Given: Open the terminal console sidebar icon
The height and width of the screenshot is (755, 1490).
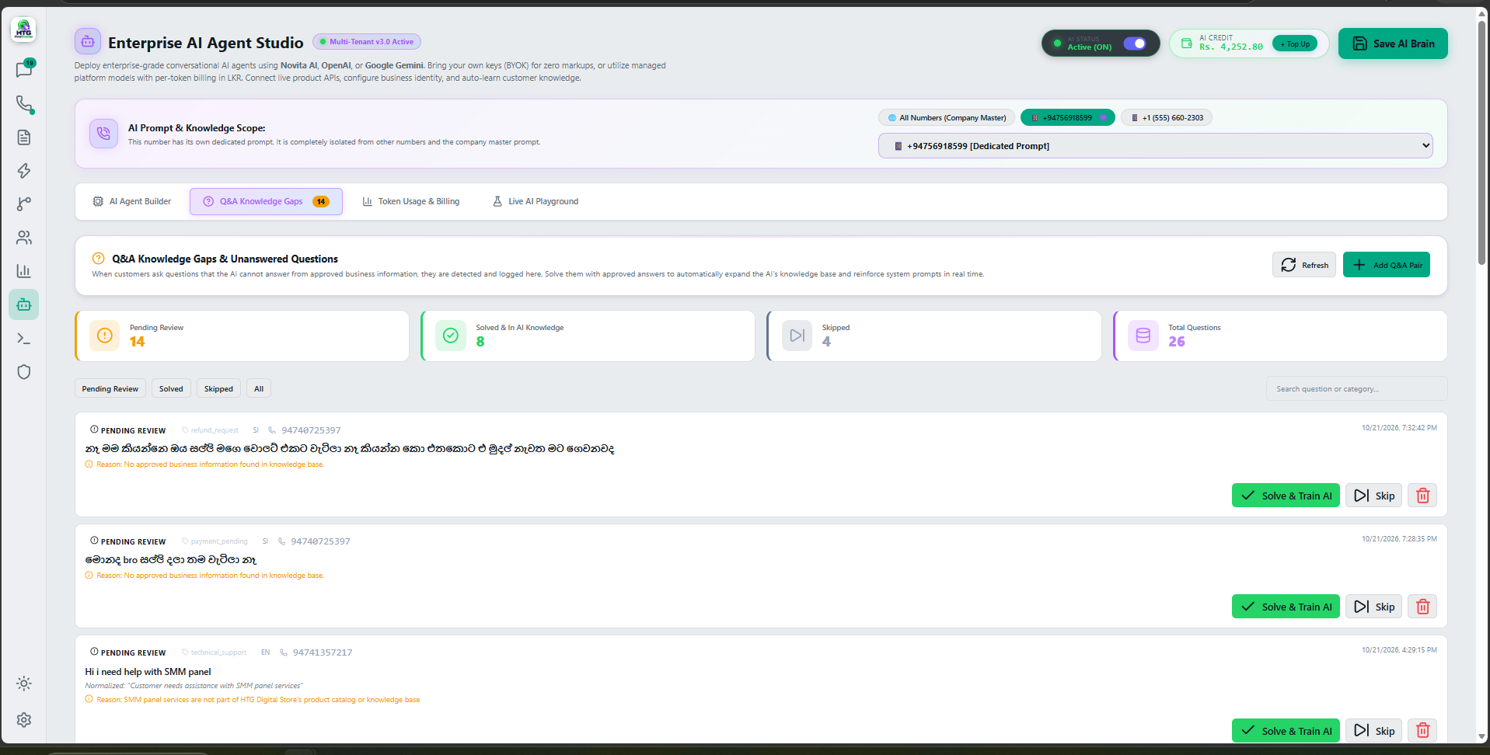Looking at the screenshot, I should click(24, 339).
